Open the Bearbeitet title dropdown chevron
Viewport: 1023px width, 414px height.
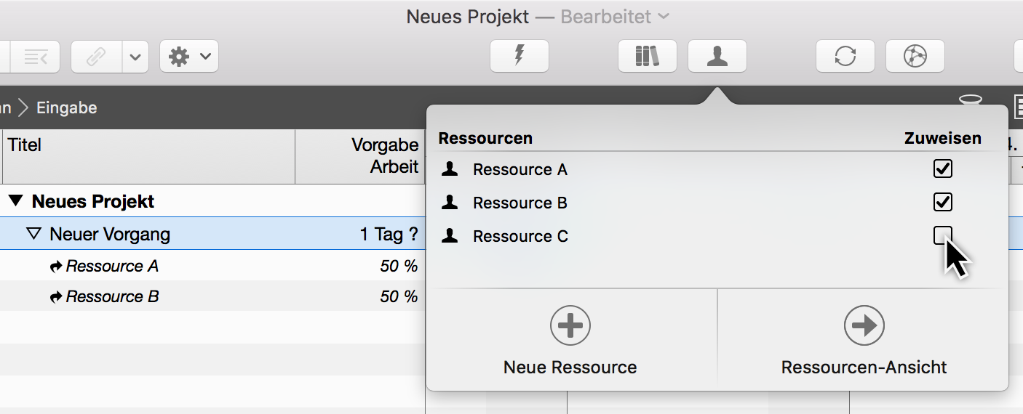coord(663,16)
